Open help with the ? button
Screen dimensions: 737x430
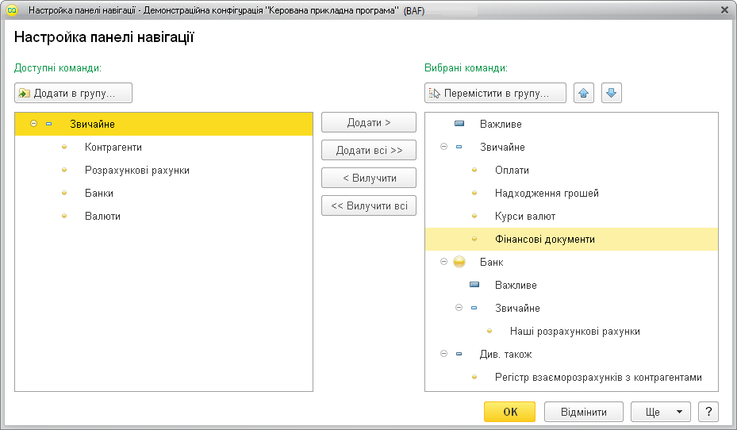(708, 412)
